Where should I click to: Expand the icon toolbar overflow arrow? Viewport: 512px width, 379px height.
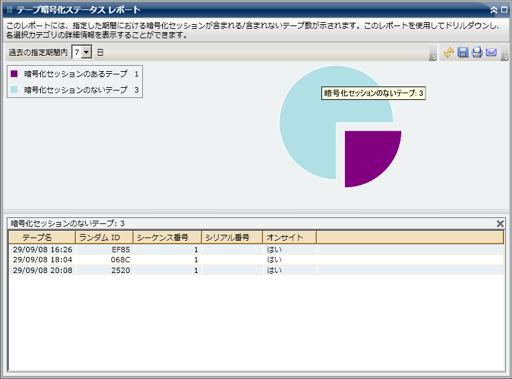coord(505,58)
